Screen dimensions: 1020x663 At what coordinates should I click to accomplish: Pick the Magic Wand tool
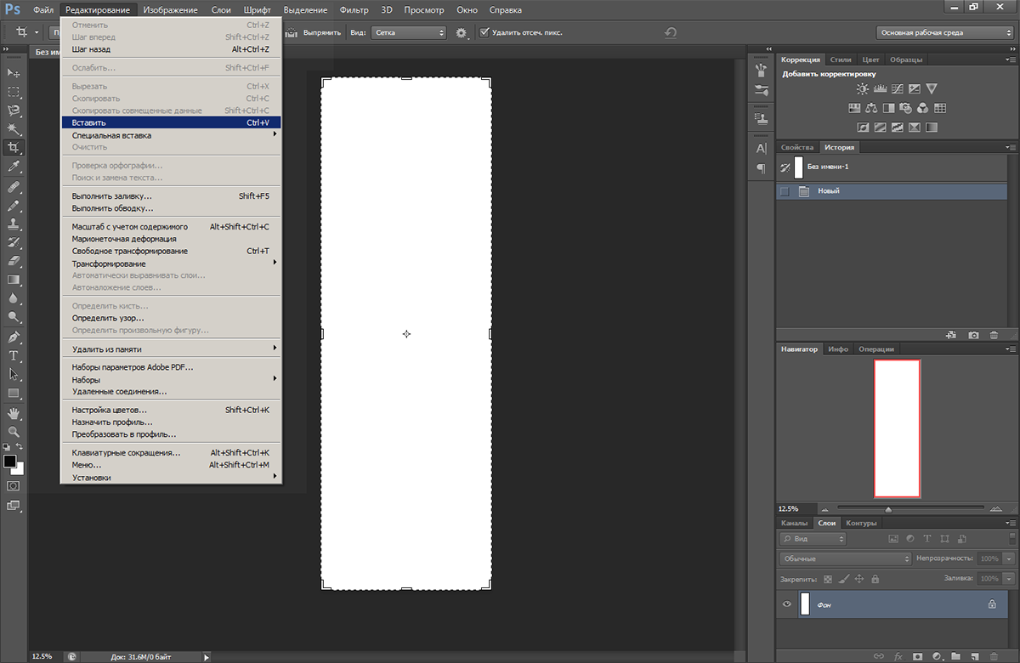[x=14, y=129]
